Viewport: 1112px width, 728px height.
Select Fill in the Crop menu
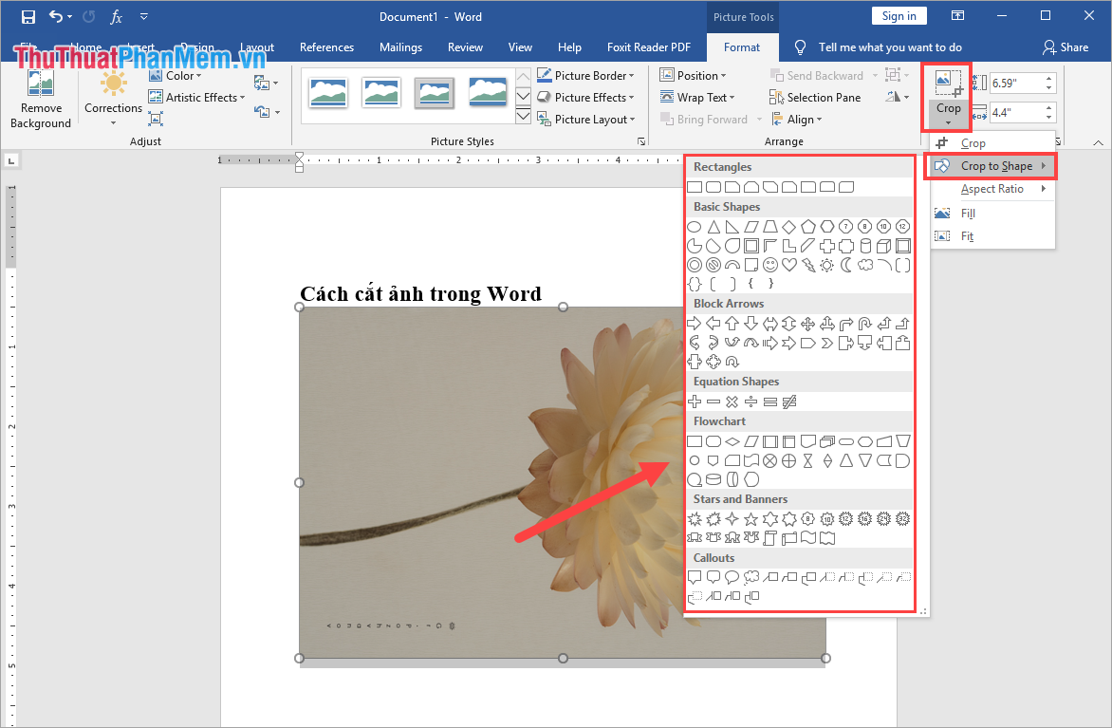992,214
